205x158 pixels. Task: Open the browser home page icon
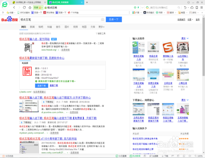click(x=30, y=7)
